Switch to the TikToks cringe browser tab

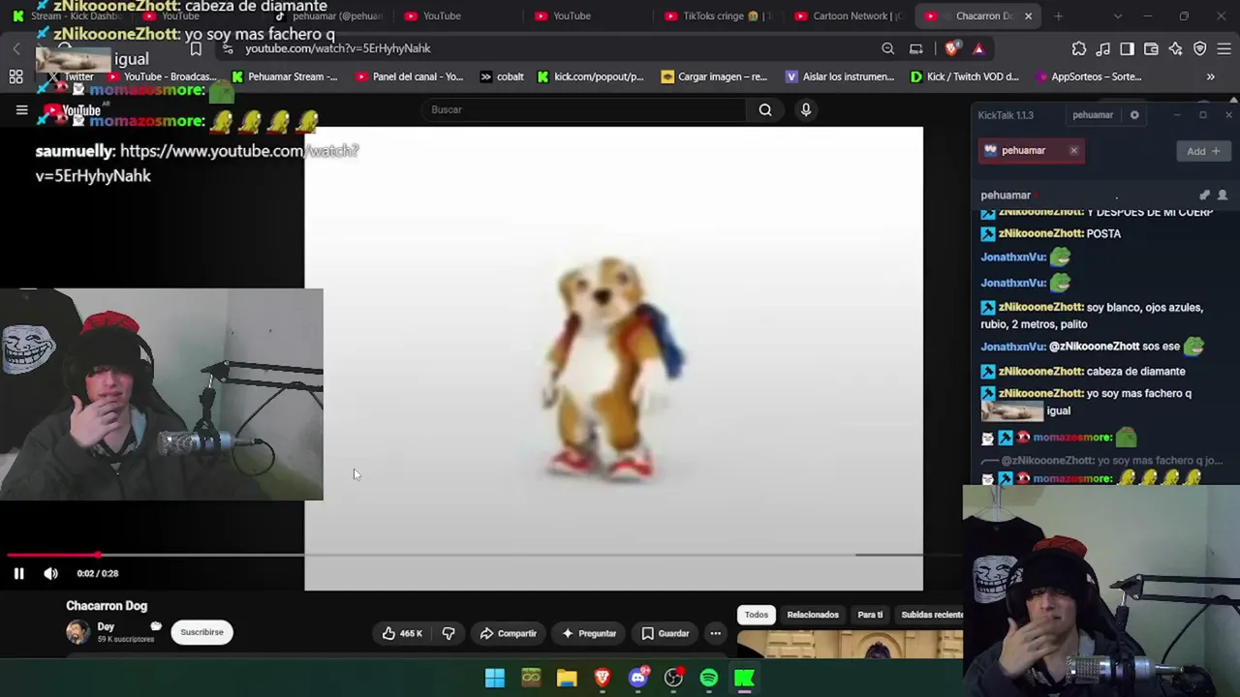pos(718,15)
